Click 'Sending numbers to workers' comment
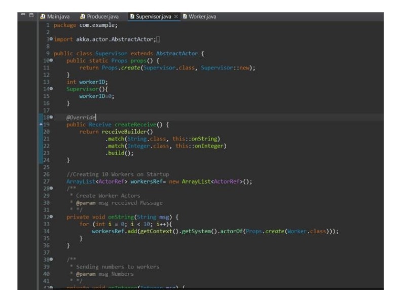 (x=118, y=267)
